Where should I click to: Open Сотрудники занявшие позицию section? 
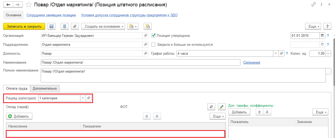point(51,15)
